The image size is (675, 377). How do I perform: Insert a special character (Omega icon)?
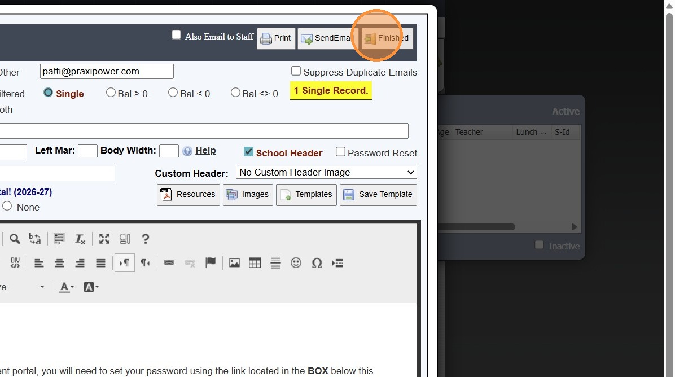[317, 263]
